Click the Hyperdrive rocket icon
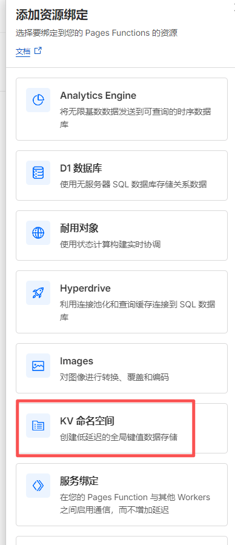 click(x=38, y=293)
